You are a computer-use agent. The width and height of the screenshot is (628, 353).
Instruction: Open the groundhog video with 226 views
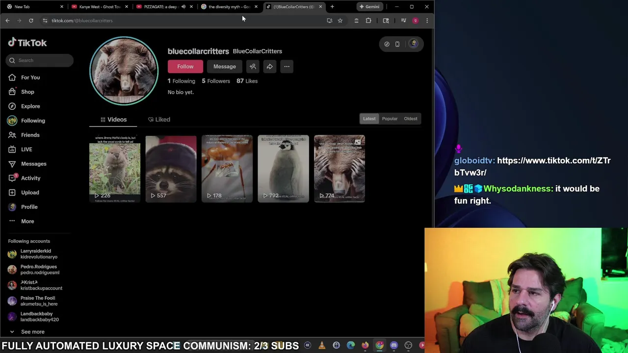pos(115,169)
